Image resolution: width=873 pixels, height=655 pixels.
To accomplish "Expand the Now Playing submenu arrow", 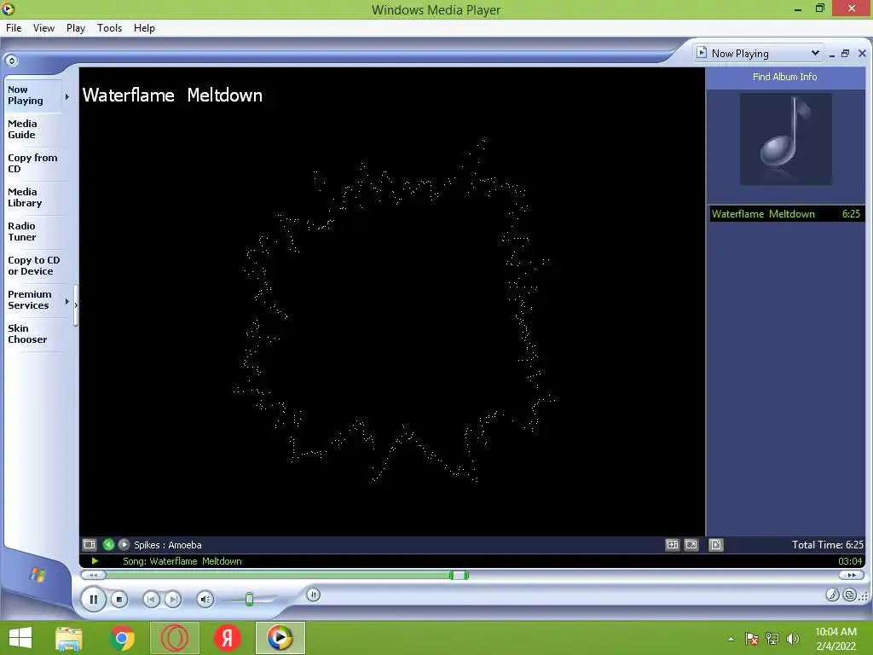I will pyautogui.click(x=67, y=96).
